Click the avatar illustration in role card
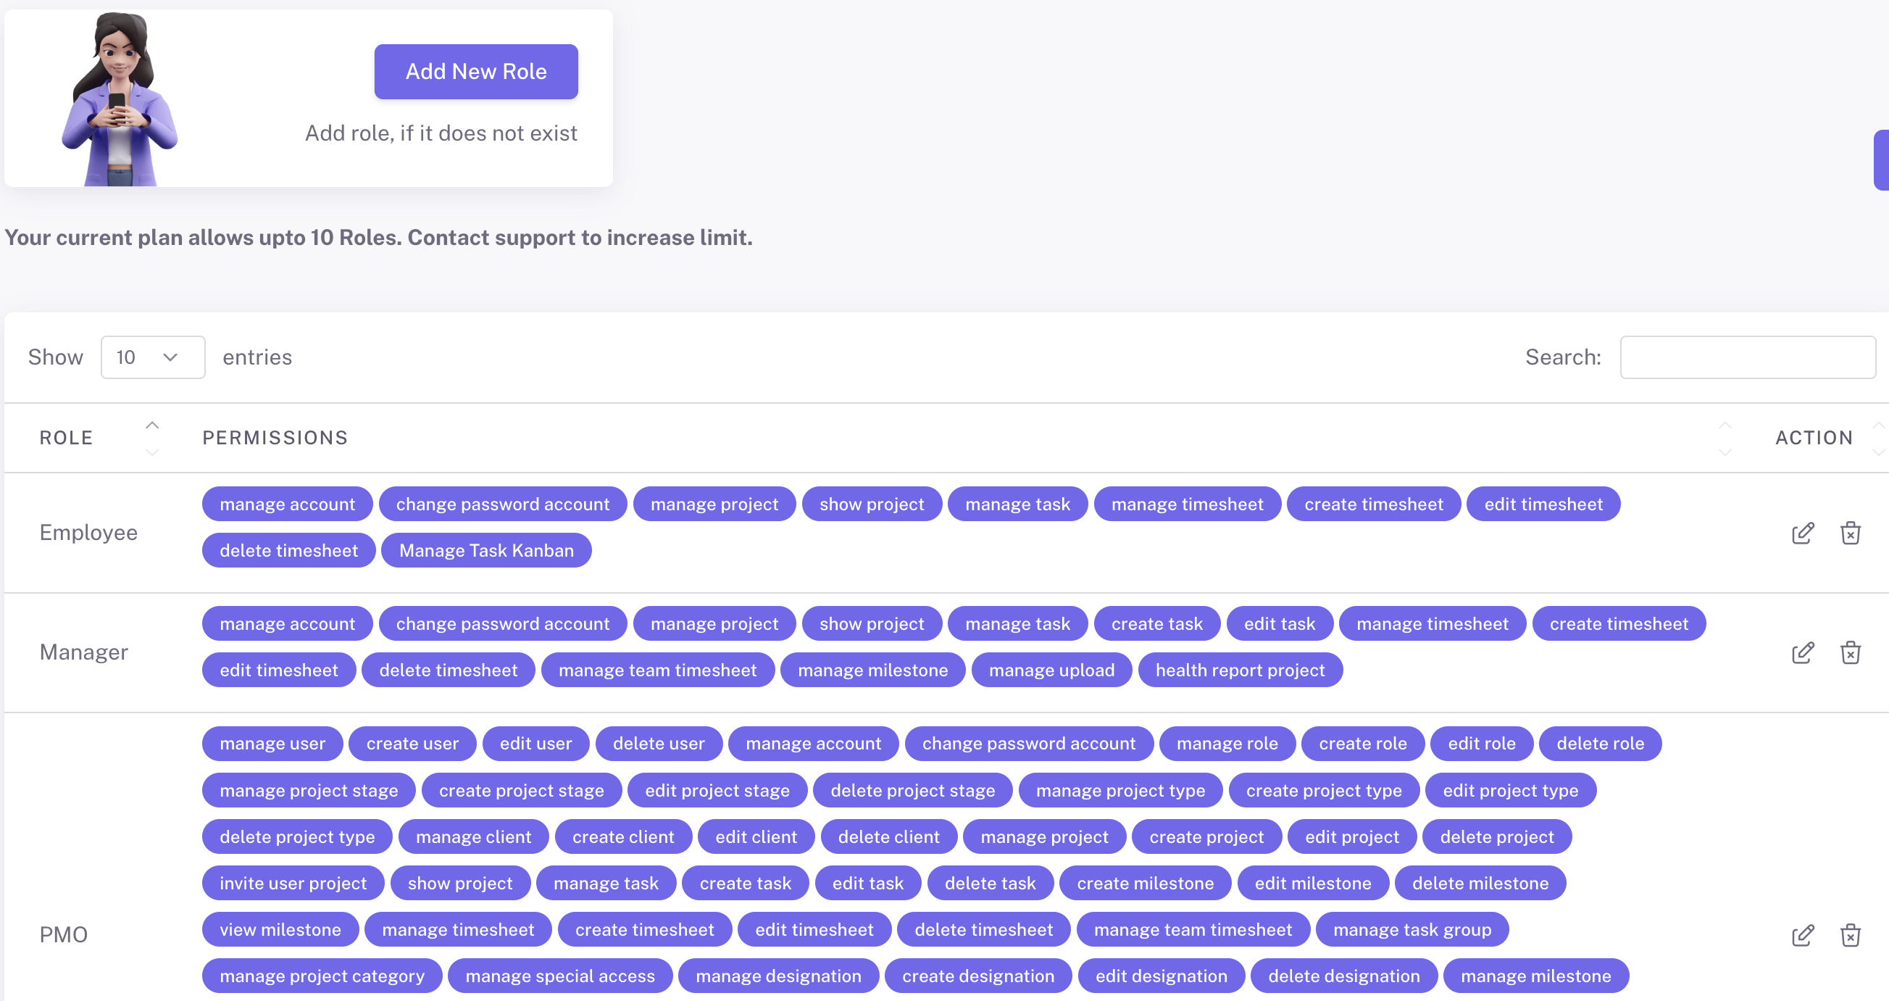 point(119,99)
